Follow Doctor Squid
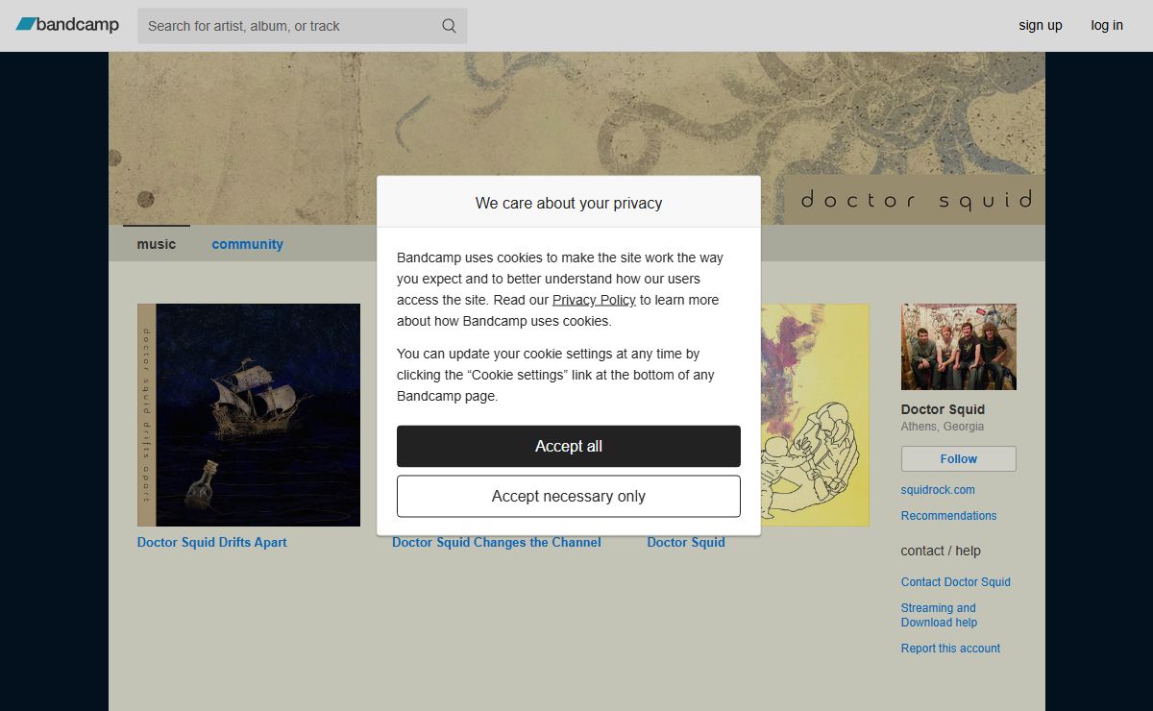Image resolution: width=1153 pixels, height=711 pixels. [959, 458]
